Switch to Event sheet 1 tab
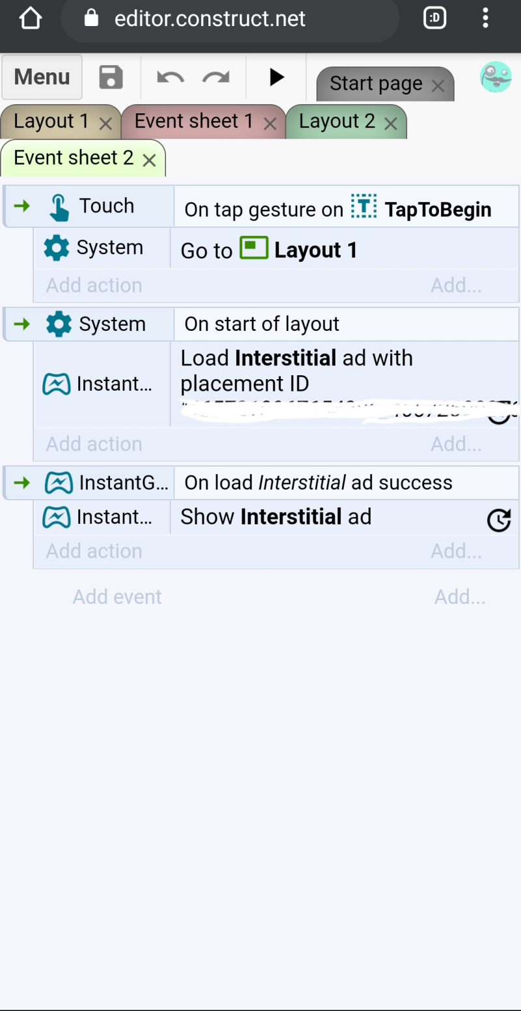521x1011 pixels. point(193,121)
